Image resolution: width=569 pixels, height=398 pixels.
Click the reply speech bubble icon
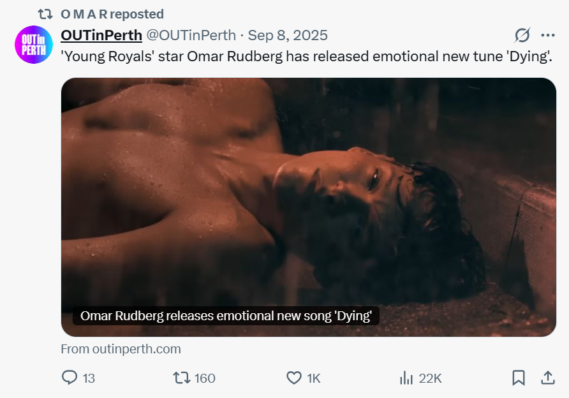pyautogui.click(x=70, y=378)
